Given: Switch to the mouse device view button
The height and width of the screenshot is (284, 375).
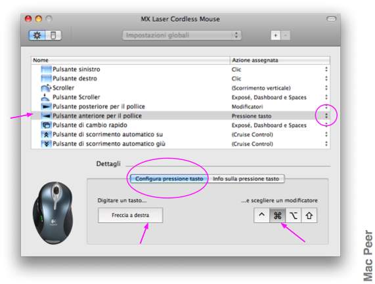Looking at the screenshot, I should (53, 35).
